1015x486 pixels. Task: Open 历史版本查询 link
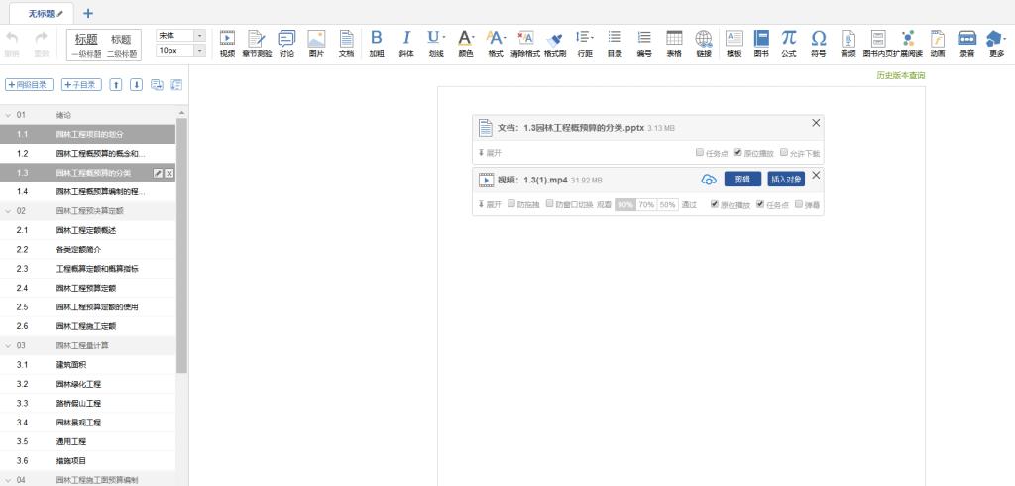point(900,75)
